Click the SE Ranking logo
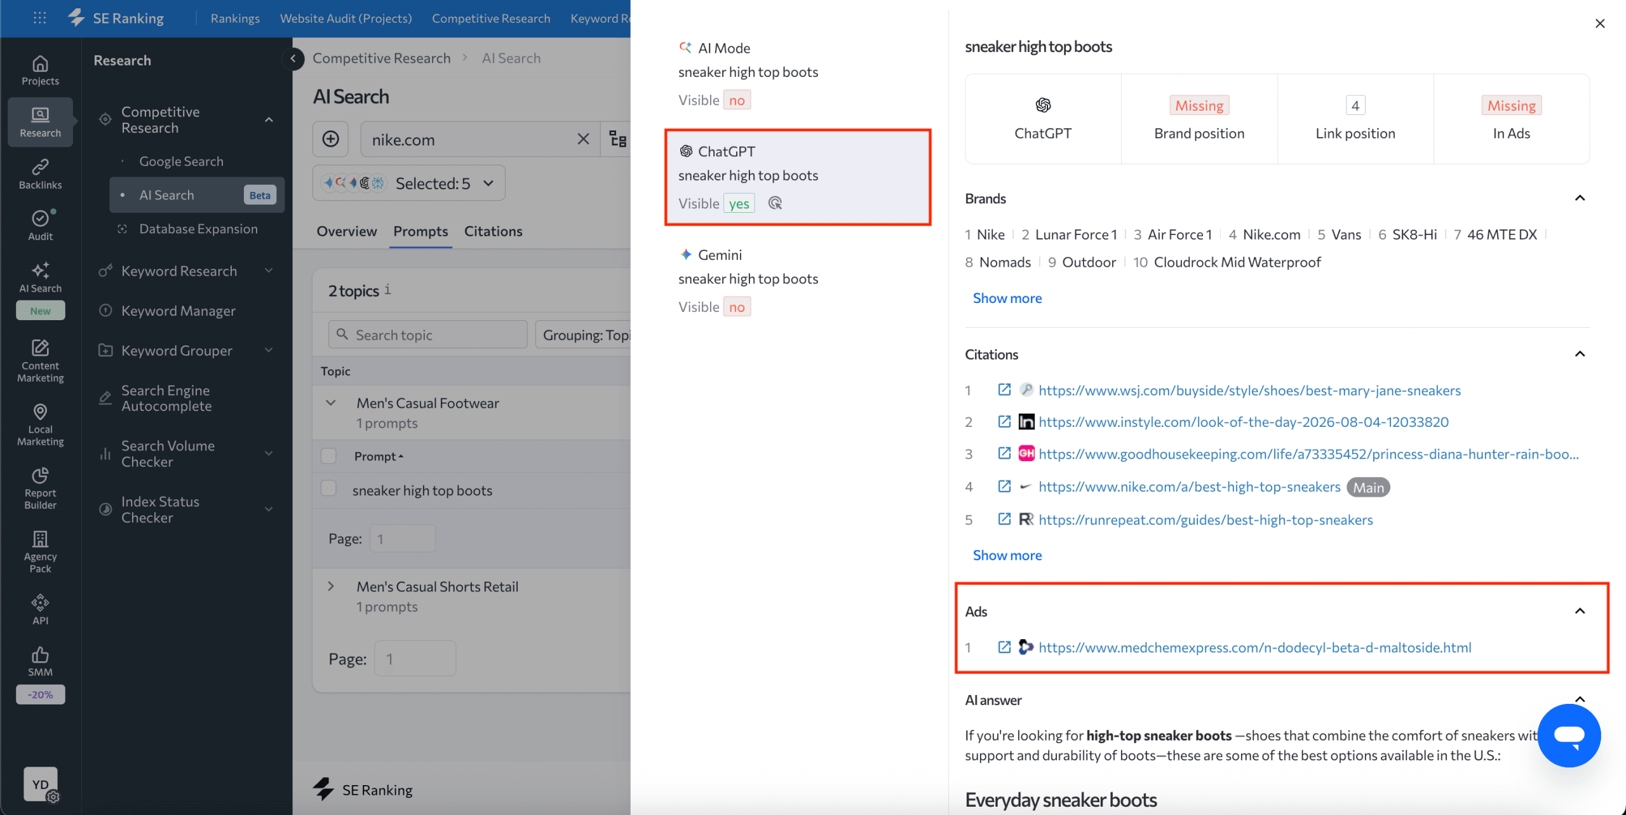The image size is (1626, 815). 116,18
